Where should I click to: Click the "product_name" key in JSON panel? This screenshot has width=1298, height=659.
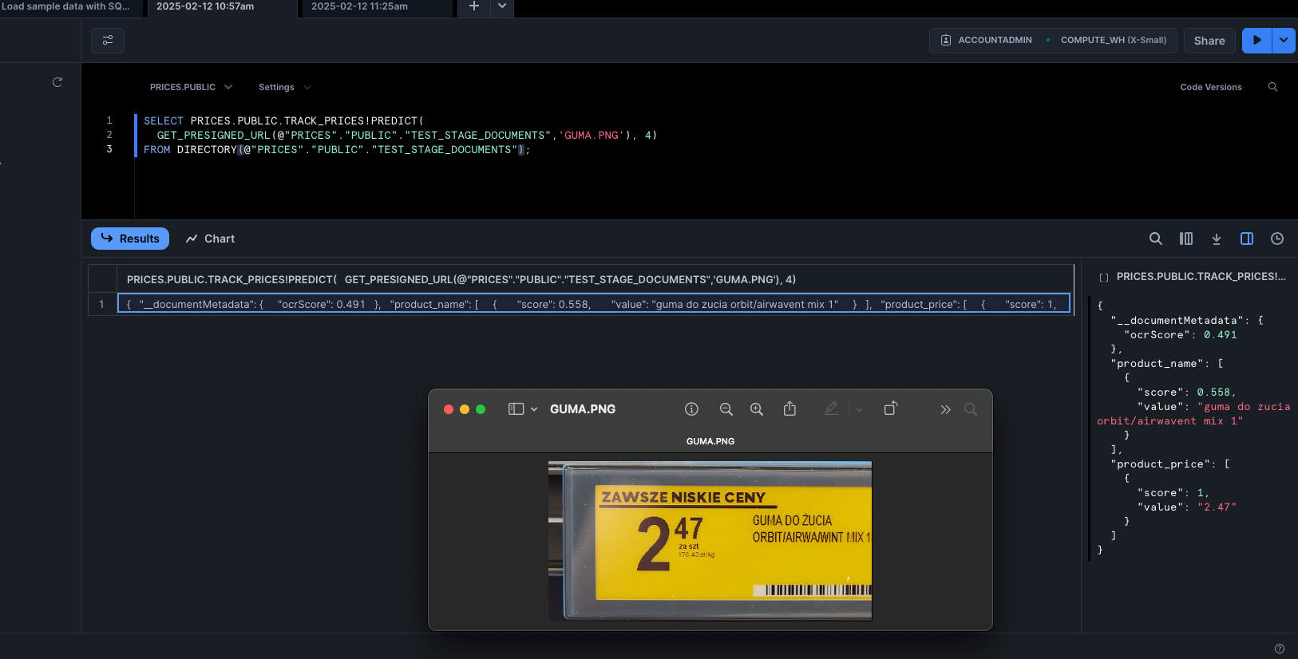click(x=1158, y=364)
